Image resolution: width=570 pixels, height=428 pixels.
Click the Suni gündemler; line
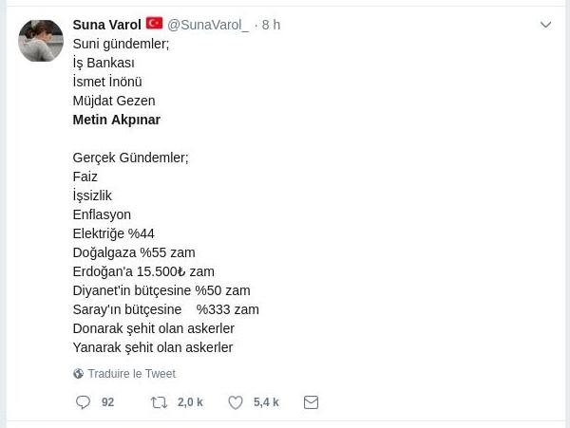121,44
